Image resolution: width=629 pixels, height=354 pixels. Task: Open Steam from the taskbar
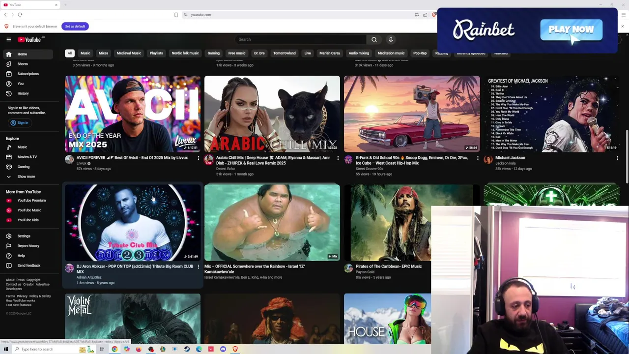187,349
